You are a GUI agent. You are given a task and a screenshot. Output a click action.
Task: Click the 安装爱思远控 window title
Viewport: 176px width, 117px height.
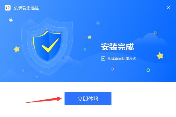26,8
